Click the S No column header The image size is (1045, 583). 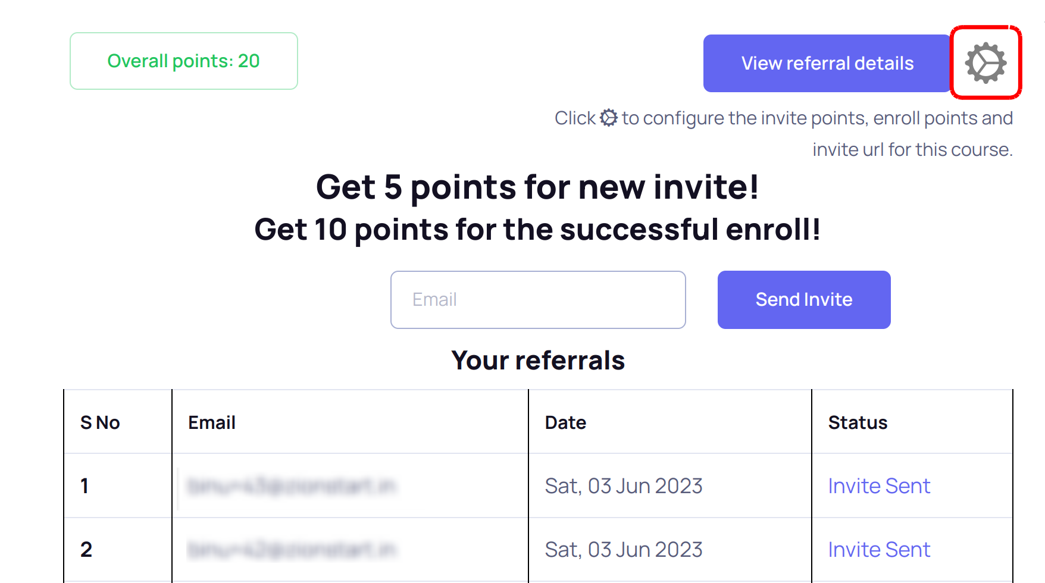point(100,422)
